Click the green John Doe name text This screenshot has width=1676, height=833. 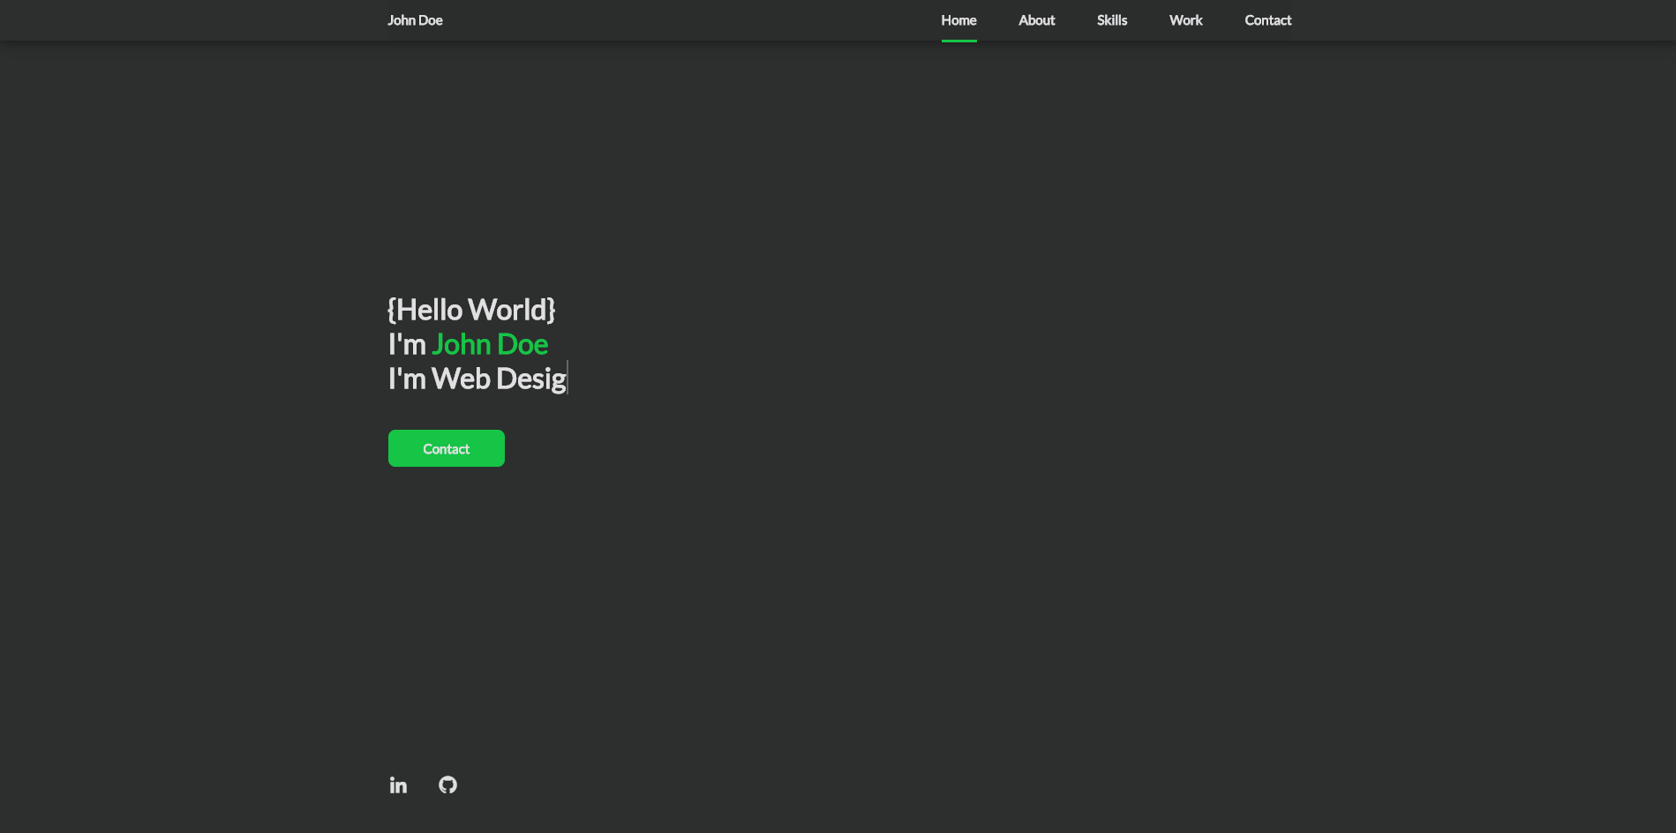pos(490,344)
